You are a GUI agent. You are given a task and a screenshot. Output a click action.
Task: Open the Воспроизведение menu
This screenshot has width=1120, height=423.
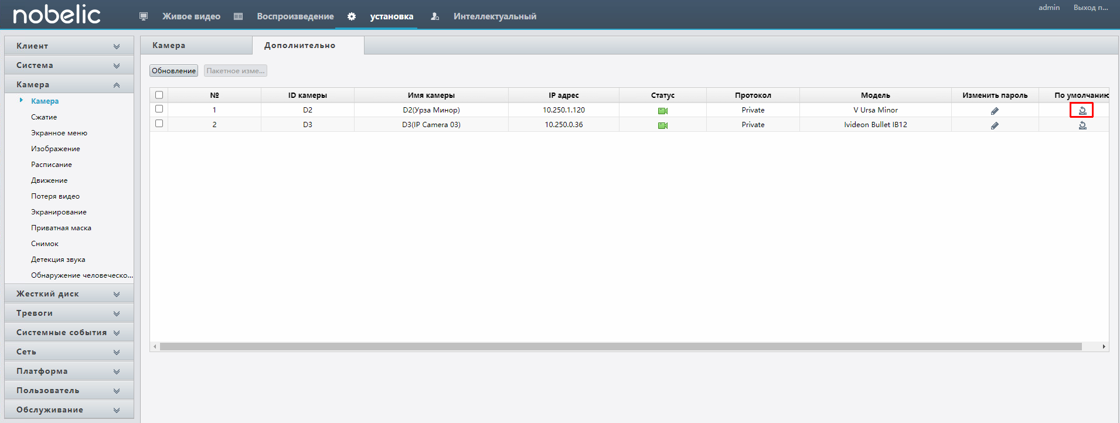295,16
